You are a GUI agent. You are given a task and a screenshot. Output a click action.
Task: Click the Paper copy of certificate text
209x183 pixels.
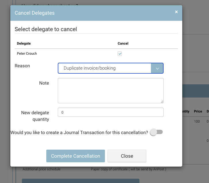tap(129, 169)
